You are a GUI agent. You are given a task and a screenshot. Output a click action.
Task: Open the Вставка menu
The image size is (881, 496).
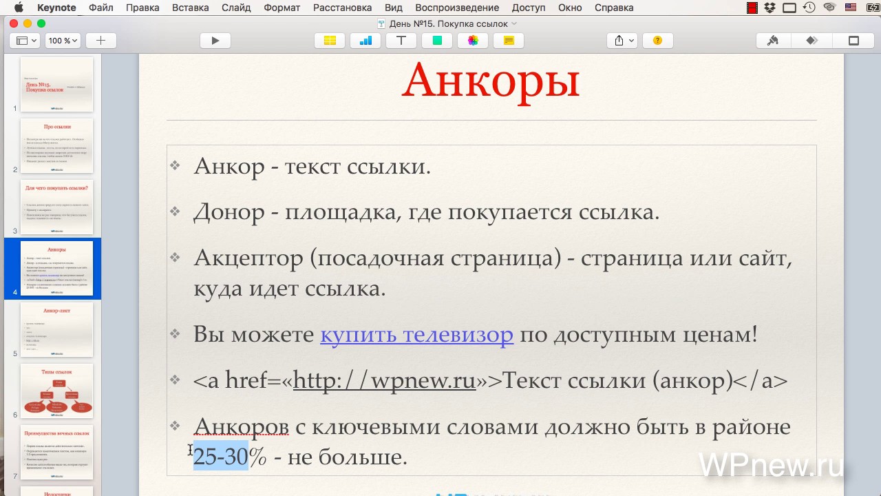(191, 8)
